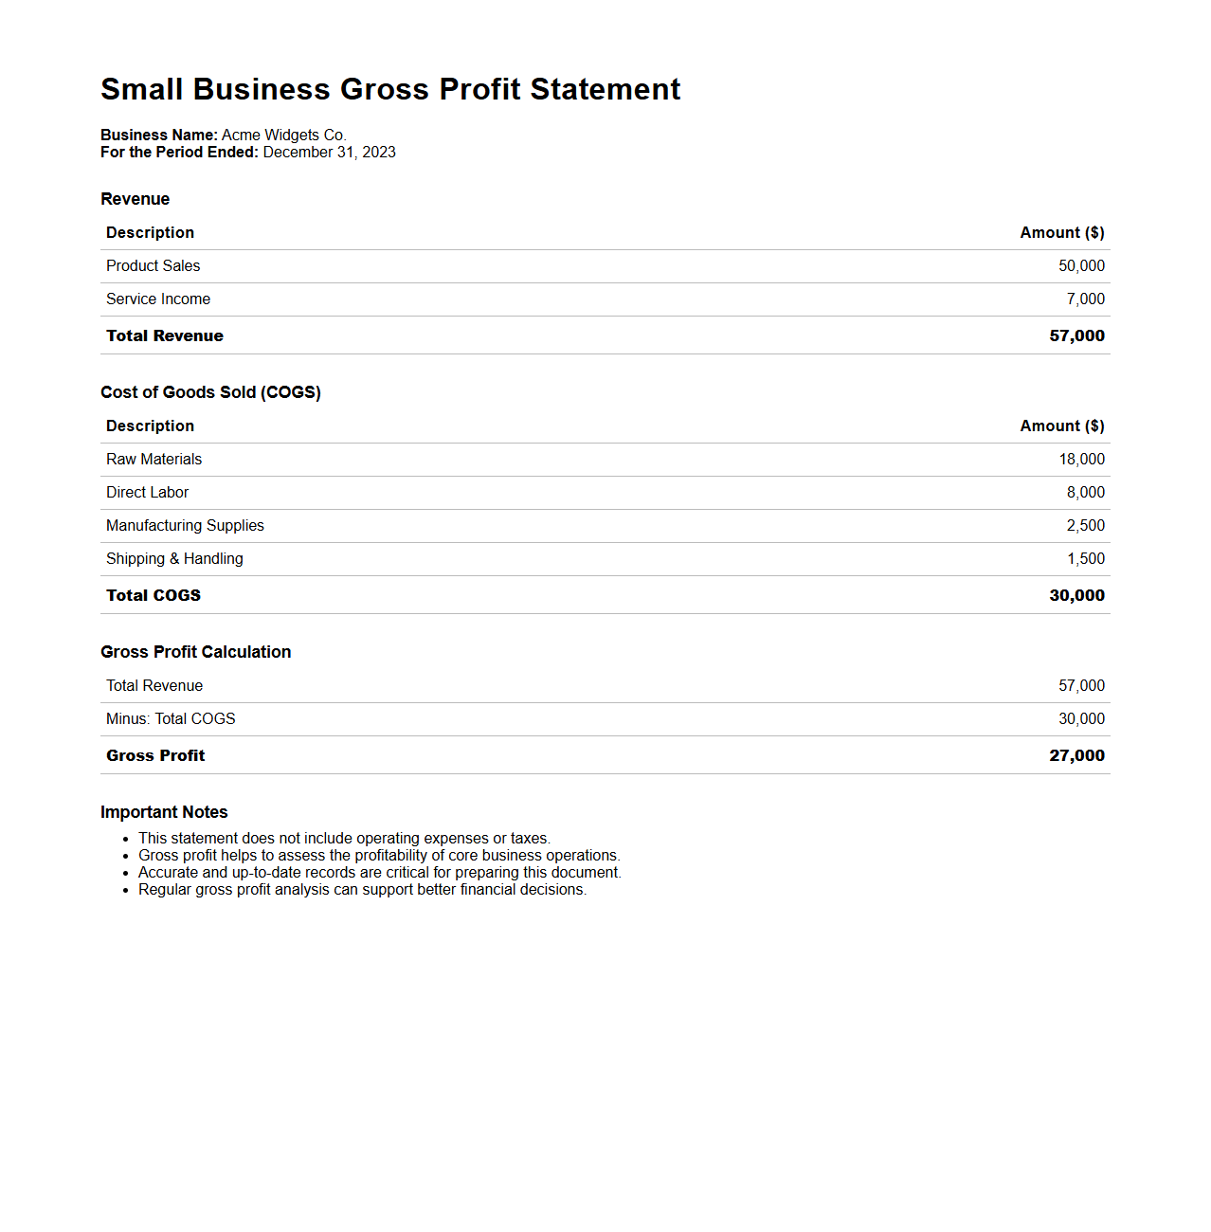The image size is (1211, 1232).
Task: Click the bold Total COGS row label
Action: coord(154,596)
